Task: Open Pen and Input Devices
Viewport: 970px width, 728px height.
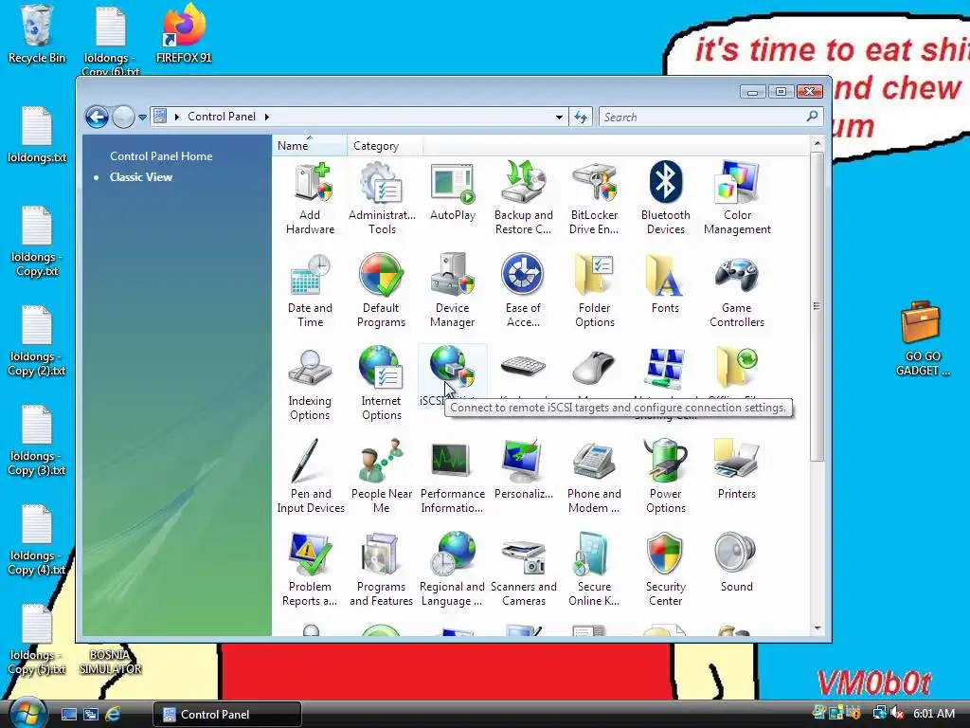Action: [311, 477]
